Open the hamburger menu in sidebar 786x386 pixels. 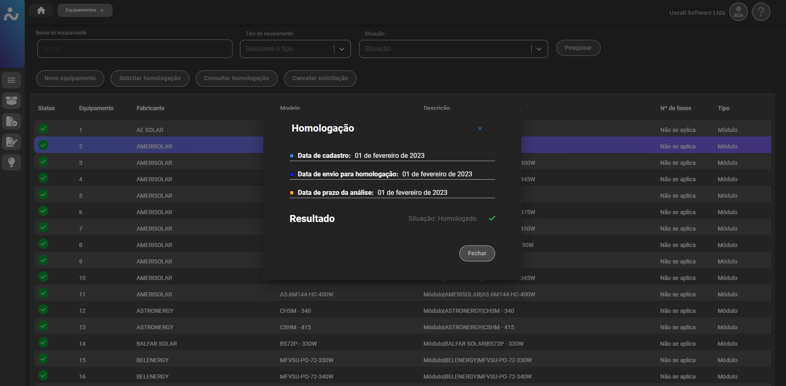pos(12,80)
